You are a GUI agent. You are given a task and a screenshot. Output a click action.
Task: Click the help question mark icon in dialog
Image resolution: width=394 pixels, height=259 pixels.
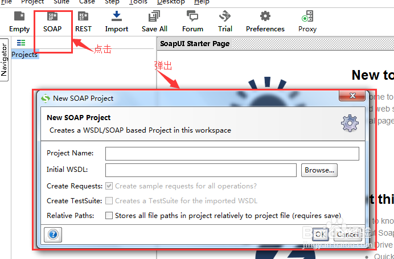click(x=53, y=235)
